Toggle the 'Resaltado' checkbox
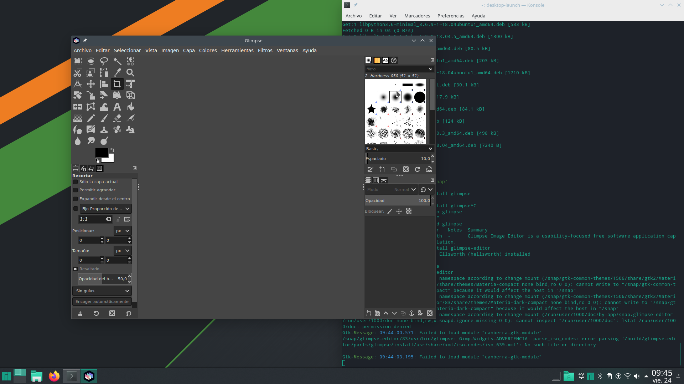This screenshot has width=684, height=384. [x=76, y=269]
